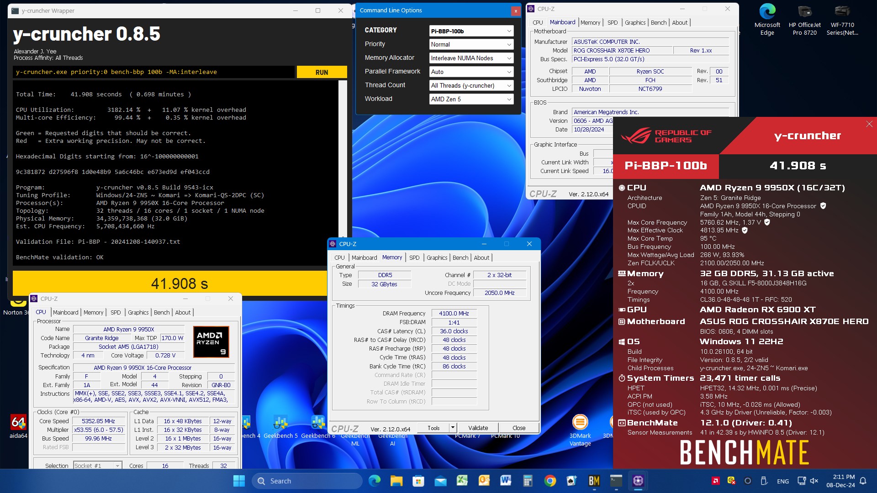877x493 pixels.
Task: Open the Workload dropdown showing AMD Zen 5
Action: tap(471, 99)
